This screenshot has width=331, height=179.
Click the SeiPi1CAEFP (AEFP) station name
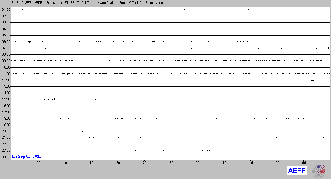(28, 3)
